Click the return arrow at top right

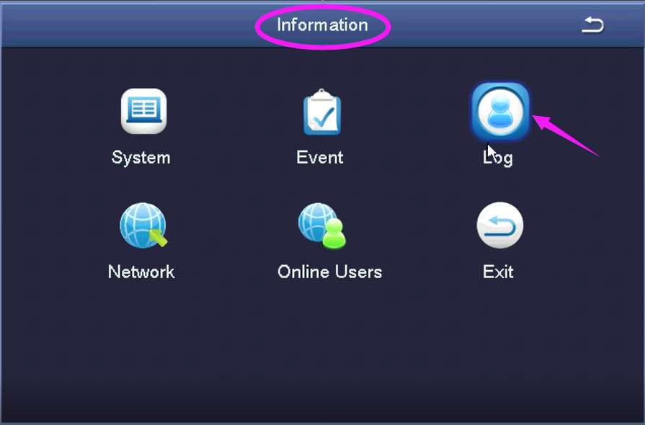point(592,24)
